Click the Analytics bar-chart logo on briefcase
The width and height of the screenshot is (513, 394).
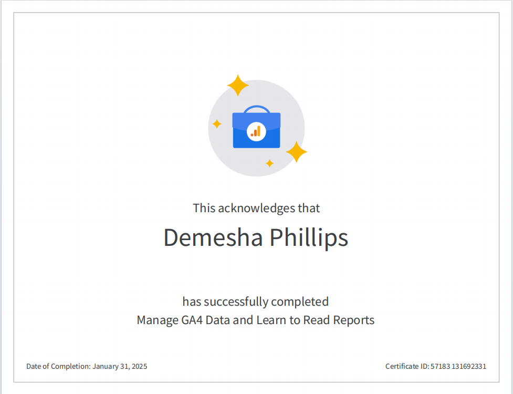[256, 131]
